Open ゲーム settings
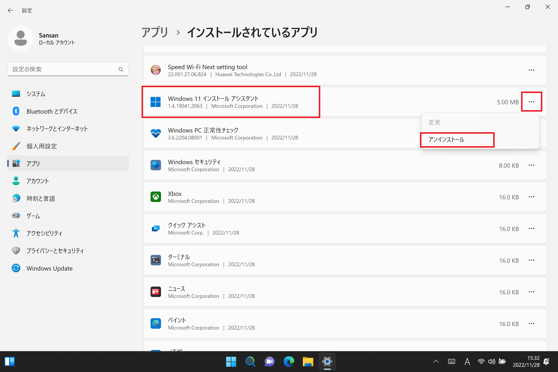558x372 pixels. pos(68,216)
